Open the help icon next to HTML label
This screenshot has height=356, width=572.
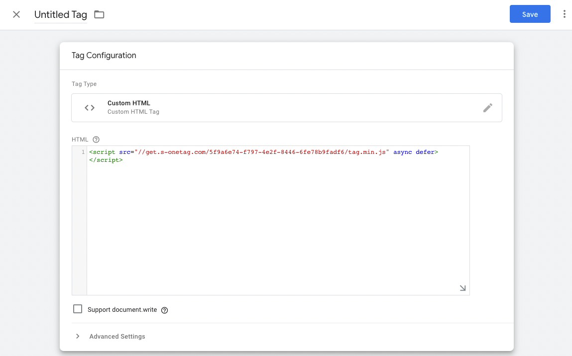click(x=97, y=140)
